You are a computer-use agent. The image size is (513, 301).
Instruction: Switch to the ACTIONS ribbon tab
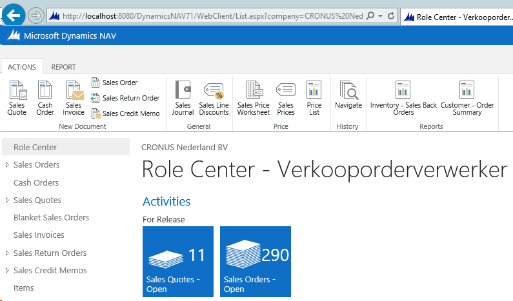pyautogui.click(x=22, y=67)
